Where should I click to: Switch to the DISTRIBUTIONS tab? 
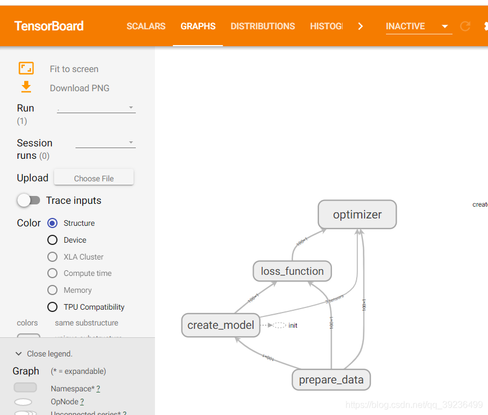(263, 26)
